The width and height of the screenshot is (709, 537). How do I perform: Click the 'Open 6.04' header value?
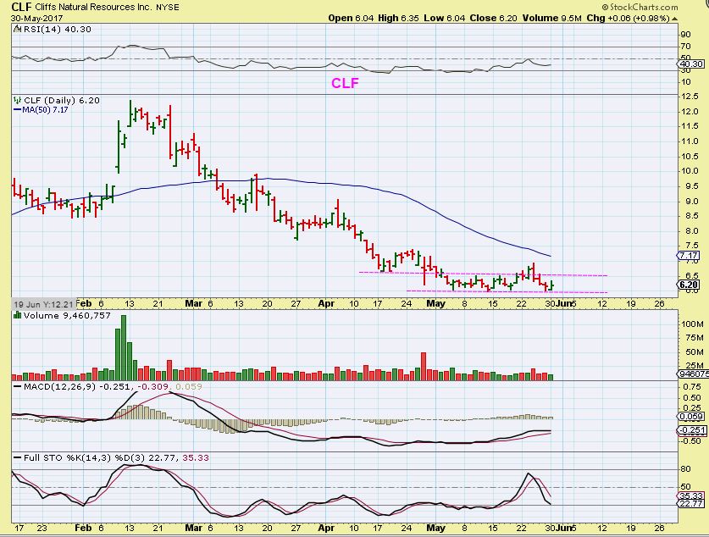click(351, 18)
